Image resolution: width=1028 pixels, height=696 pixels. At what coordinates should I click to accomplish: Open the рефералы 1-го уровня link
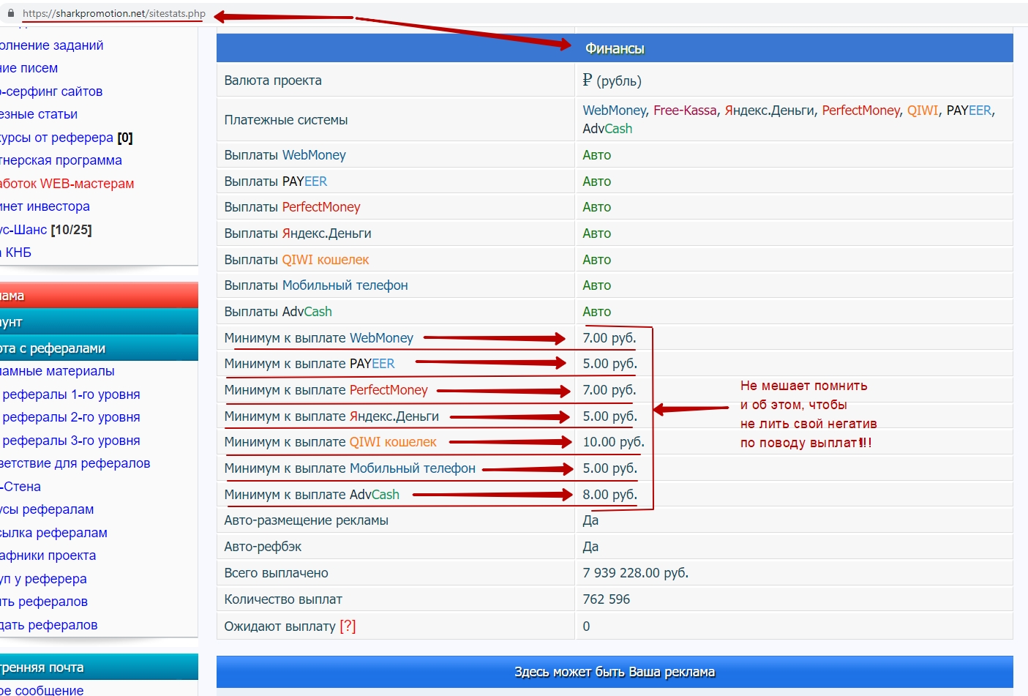(x=71, y=394)
